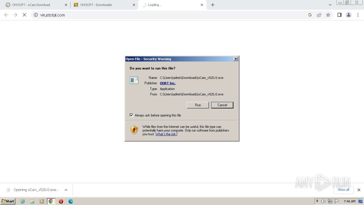Click the virustotal.com address bar

coord(171,15)
